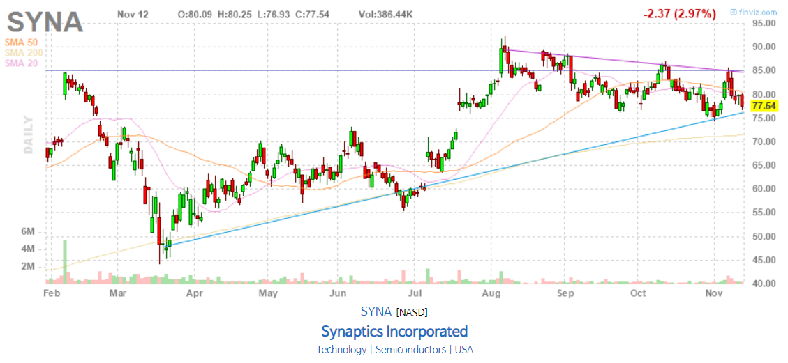Click the highlighted 77.54 current price tag
Image resolution: width=788 pixels, height=363 pixels.
pyautogui.click(x=764, y=106)
